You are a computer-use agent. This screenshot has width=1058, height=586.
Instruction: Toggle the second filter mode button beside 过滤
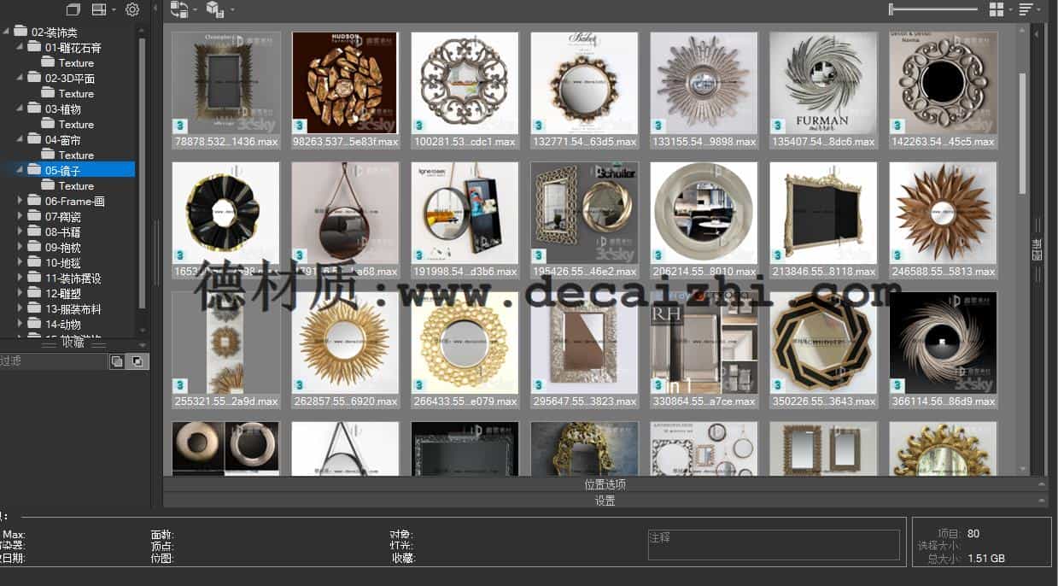137,361
